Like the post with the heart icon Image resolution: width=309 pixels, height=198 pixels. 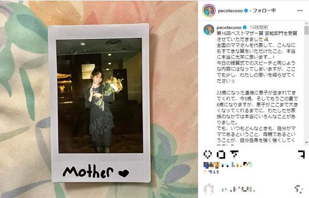click(207, 154)
